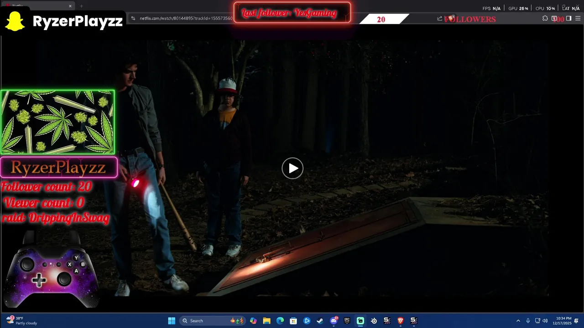Open Discord from the taskbar
The image size is (584, 328).
334,321
